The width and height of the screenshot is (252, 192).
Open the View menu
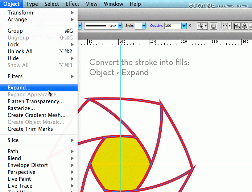92,4
